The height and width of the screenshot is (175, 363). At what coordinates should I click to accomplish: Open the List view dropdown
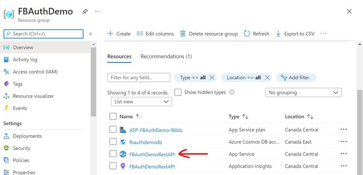141,102
